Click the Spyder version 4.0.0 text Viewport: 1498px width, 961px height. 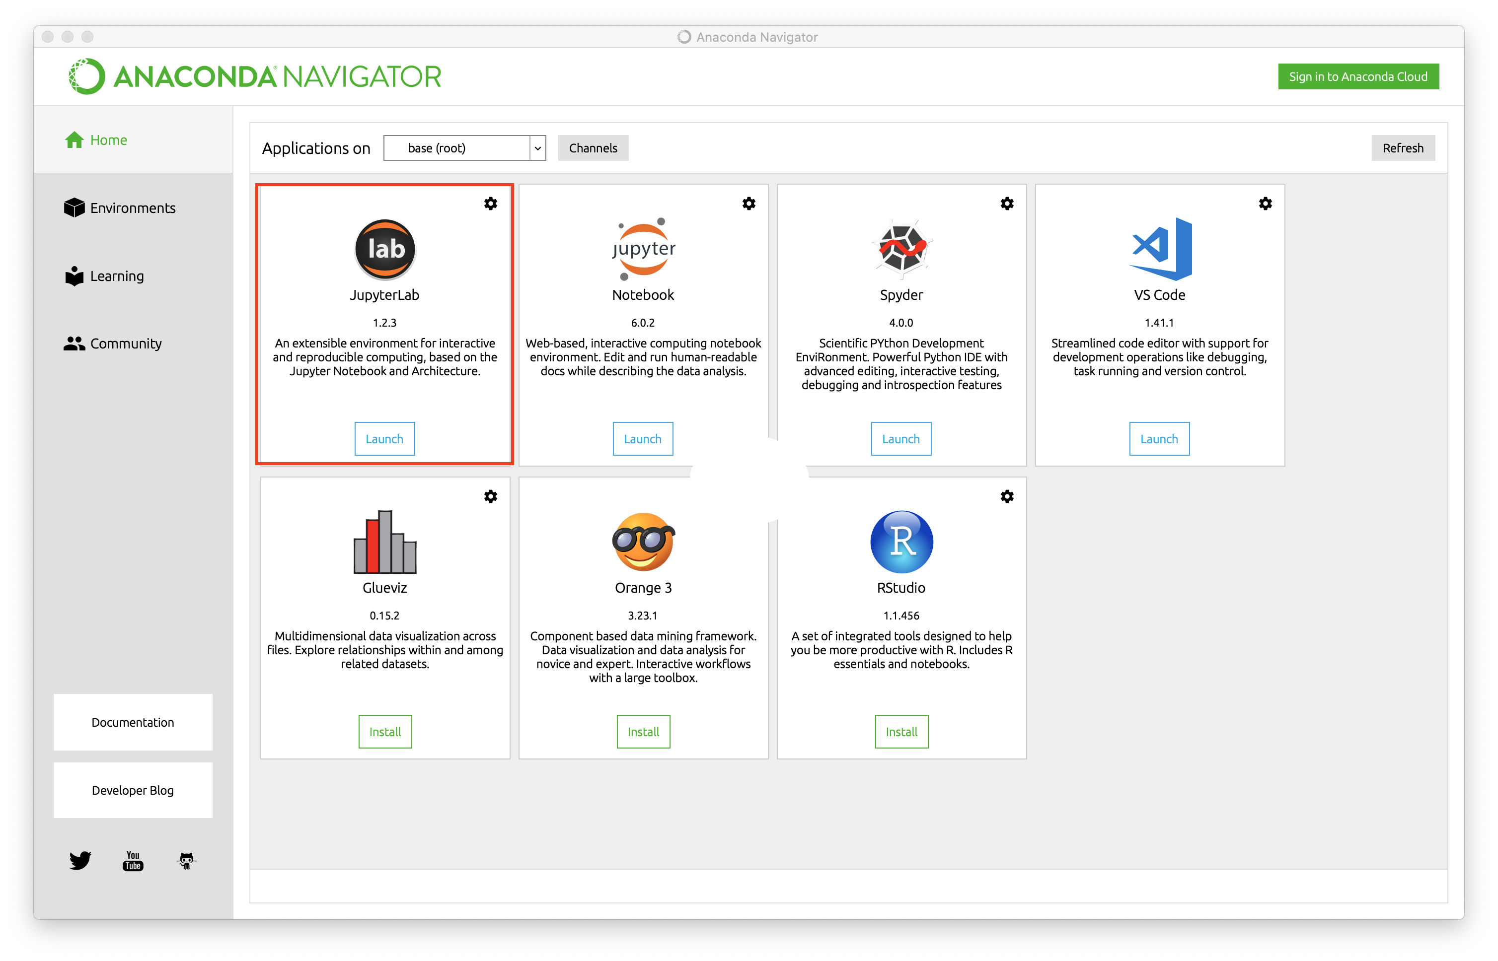tap(901, 323)
